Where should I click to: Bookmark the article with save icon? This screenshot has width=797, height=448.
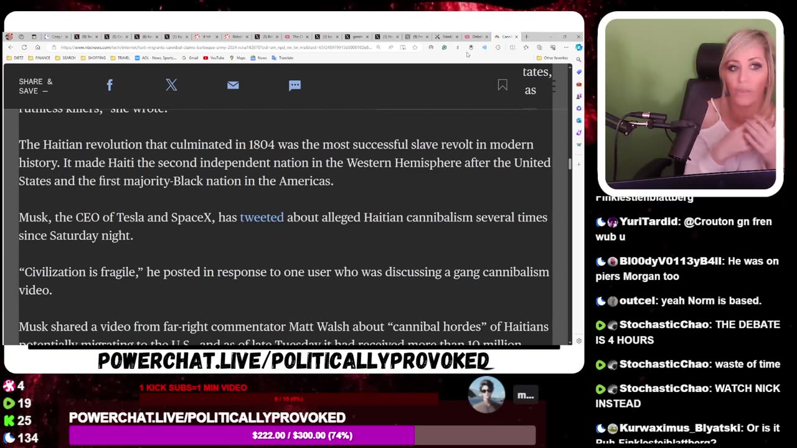coord(502,85)
